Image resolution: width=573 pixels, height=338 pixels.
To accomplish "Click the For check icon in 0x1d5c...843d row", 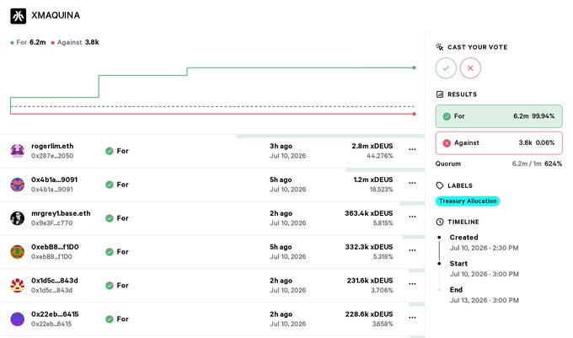I will point(110,286).
